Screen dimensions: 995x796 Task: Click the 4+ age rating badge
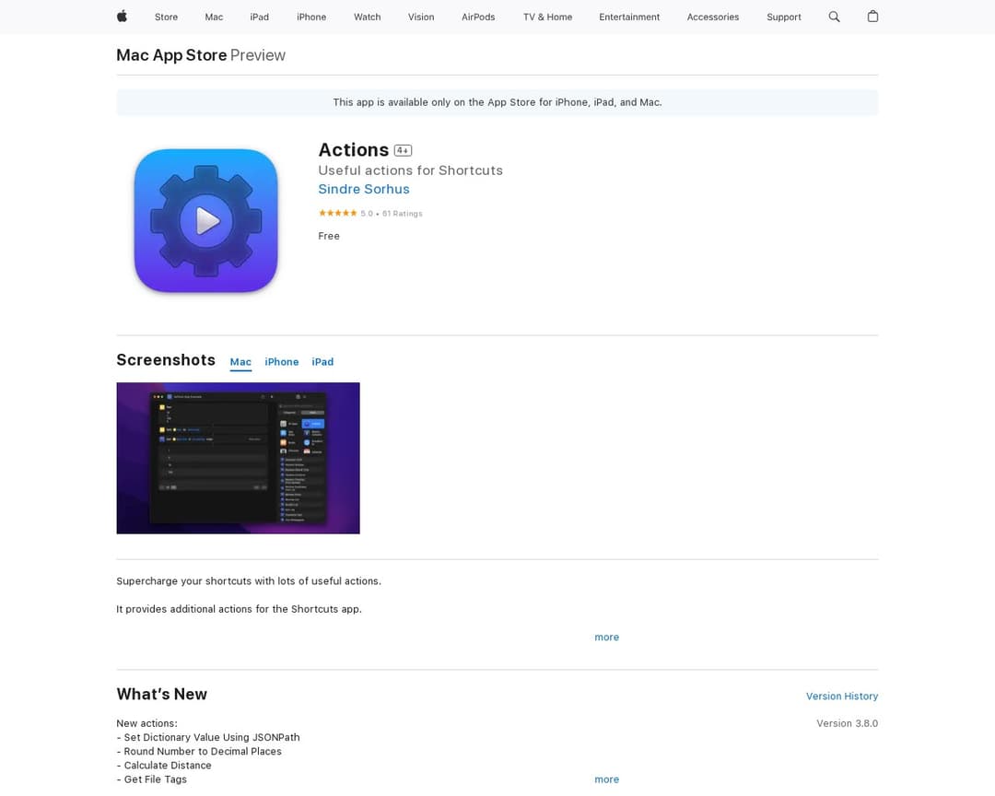tap(403, 150)
